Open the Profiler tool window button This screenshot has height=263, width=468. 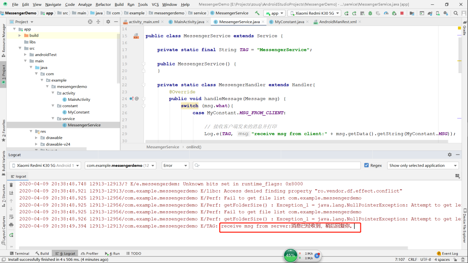90,254
